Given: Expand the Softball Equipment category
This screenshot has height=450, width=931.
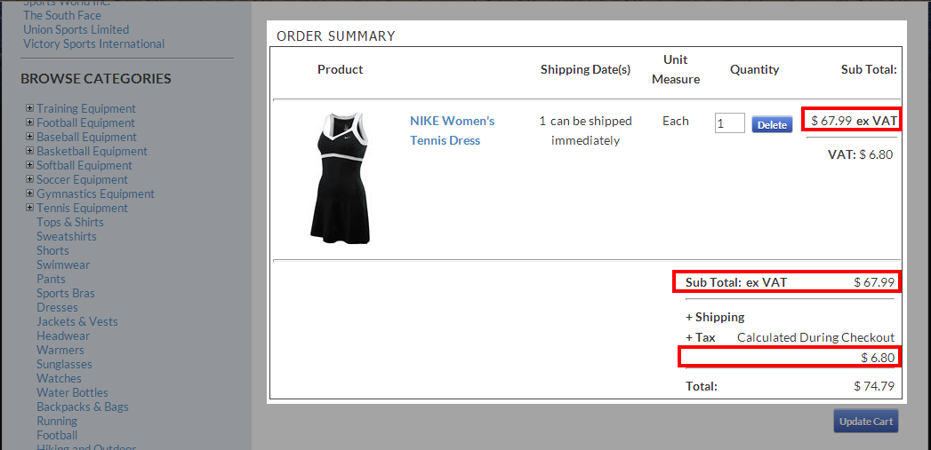Looking at the screenshot, I should coord(29,165).
